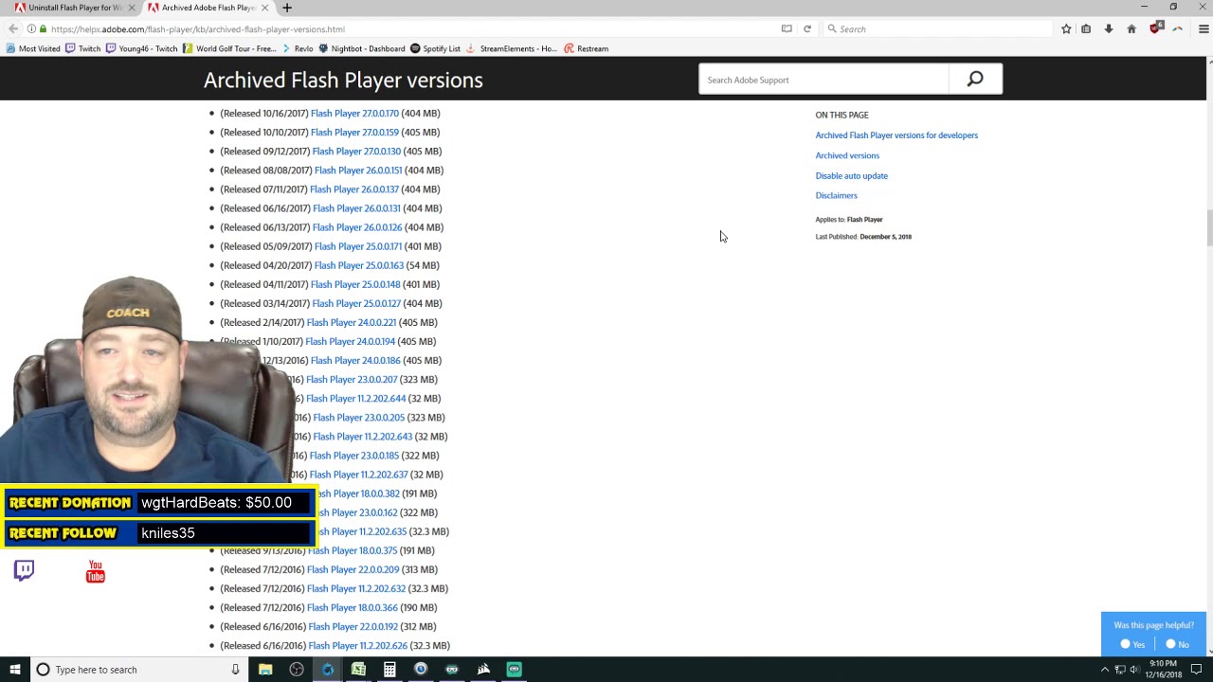
Task: Download Flash Player 26.0.0.151
Action: click(358, 170)
